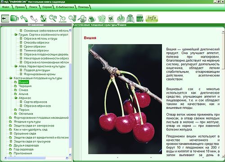Collapse the Косточковые плодовые культуры folder
This screenshot has height=162, width=225.
(11, 78)
